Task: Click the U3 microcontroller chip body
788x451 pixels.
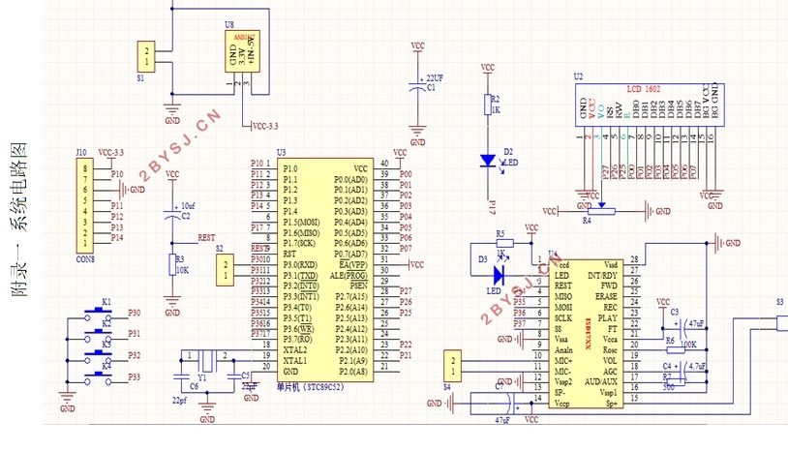Action: [x=325, y=270]
